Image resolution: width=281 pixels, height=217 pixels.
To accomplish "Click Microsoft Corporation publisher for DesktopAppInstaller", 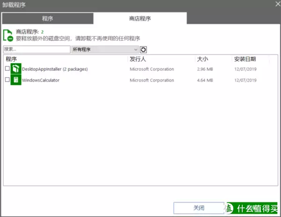I will (x=152, y=69).
